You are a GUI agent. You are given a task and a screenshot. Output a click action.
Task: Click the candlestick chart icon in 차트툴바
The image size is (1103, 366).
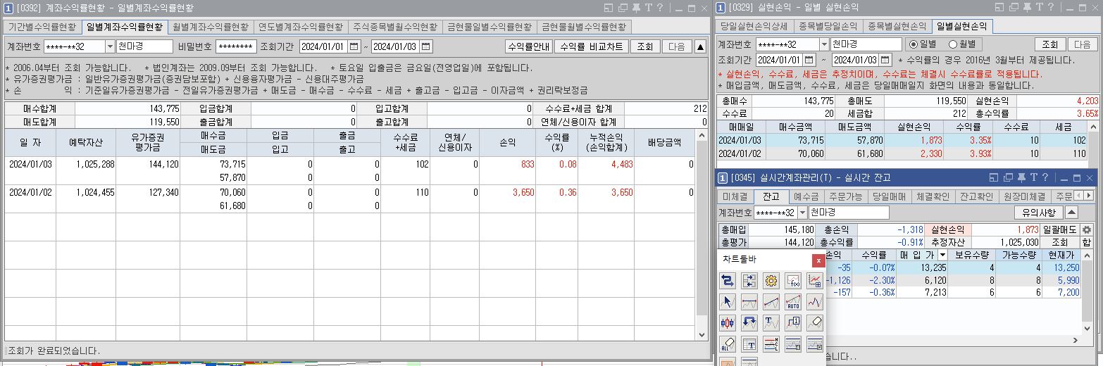click(728, 323)
